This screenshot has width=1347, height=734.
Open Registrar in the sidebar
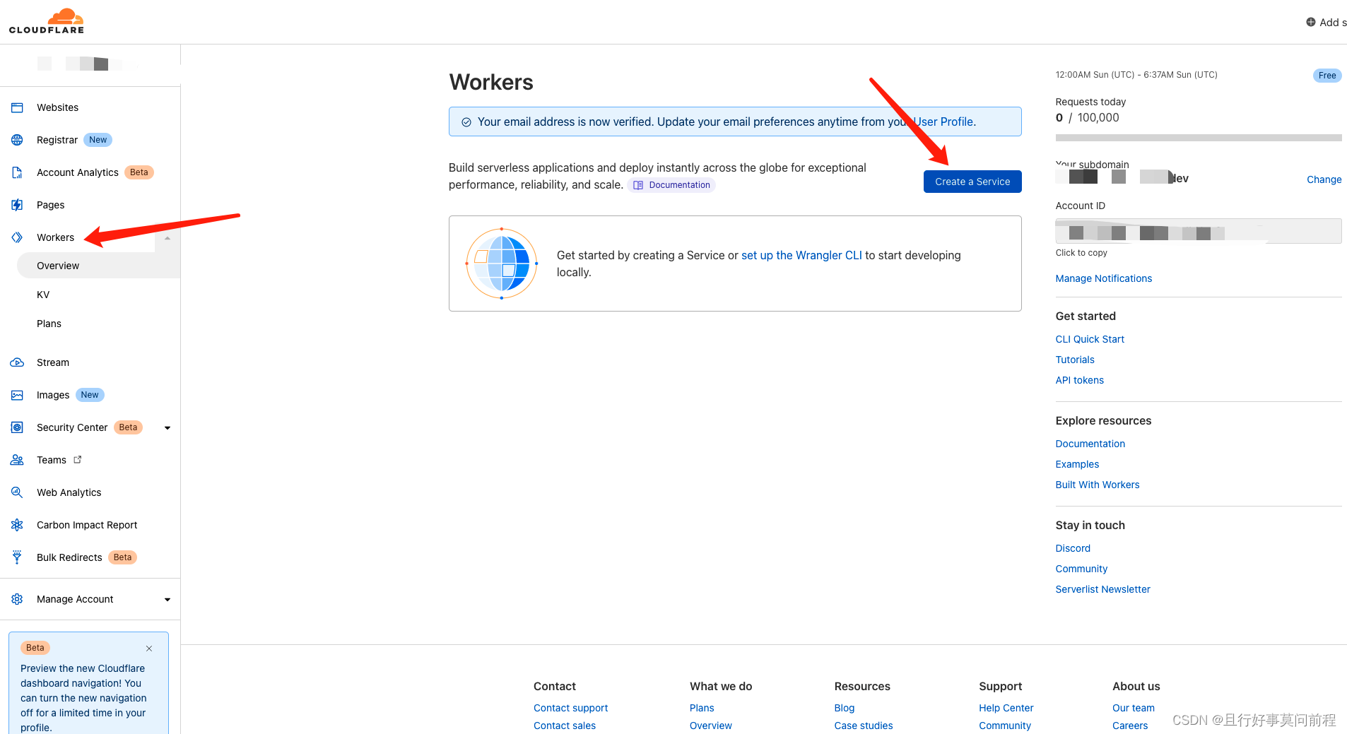(x=57, y=140)
